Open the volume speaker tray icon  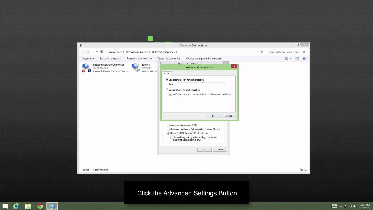point(355,206)
